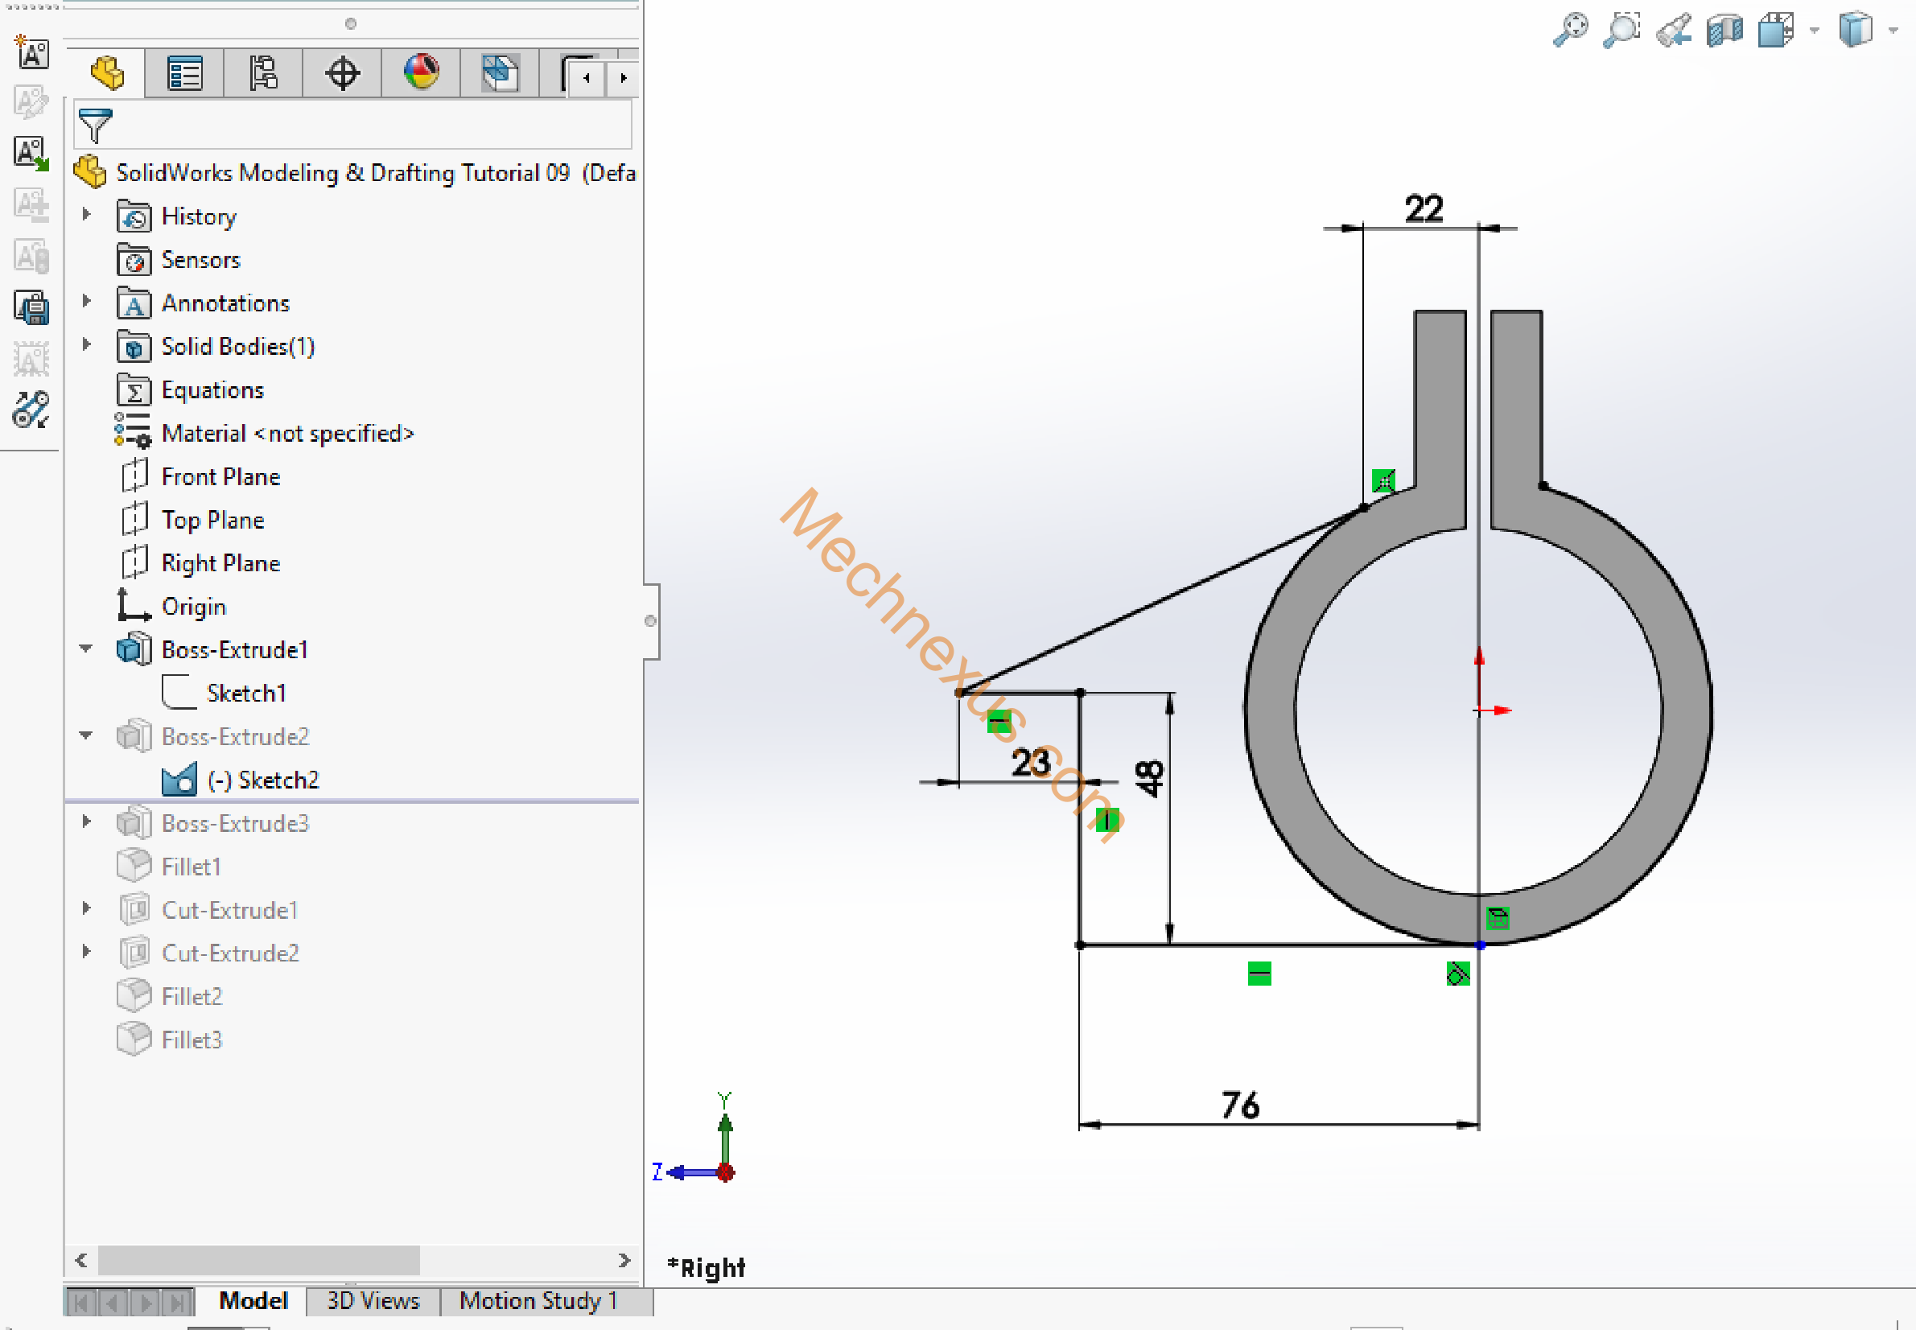Click the horizontal scrollbar in feature tree
Screen dimensions: 1916x1330
(x=258, y=1260)
